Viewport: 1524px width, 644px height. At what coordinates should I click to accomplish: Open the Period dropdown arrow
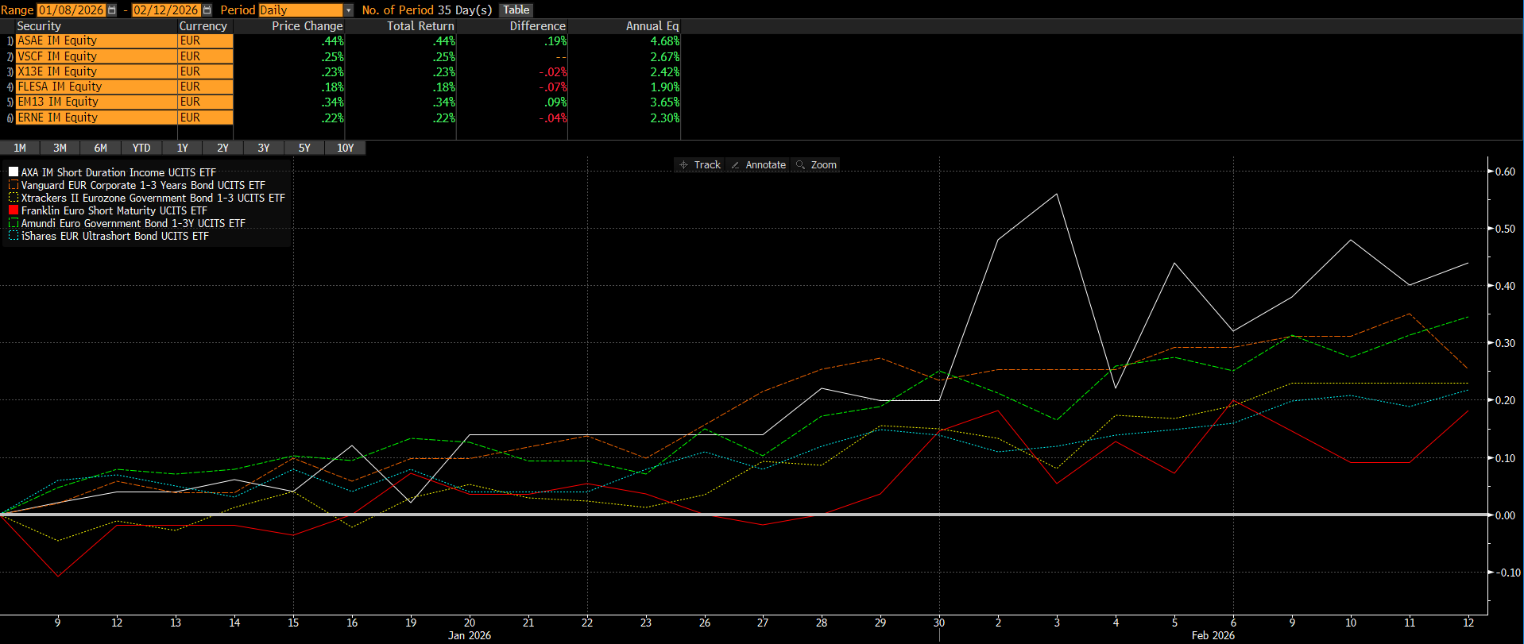coord(348,10)
